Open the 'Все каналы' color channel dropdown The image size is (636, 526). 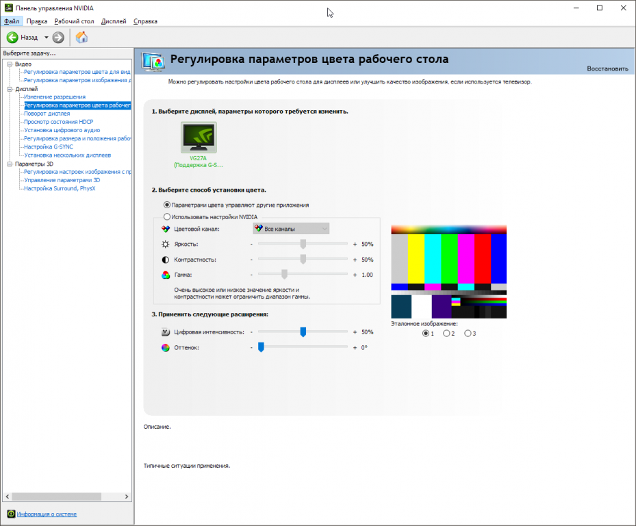tap(291, 229)
